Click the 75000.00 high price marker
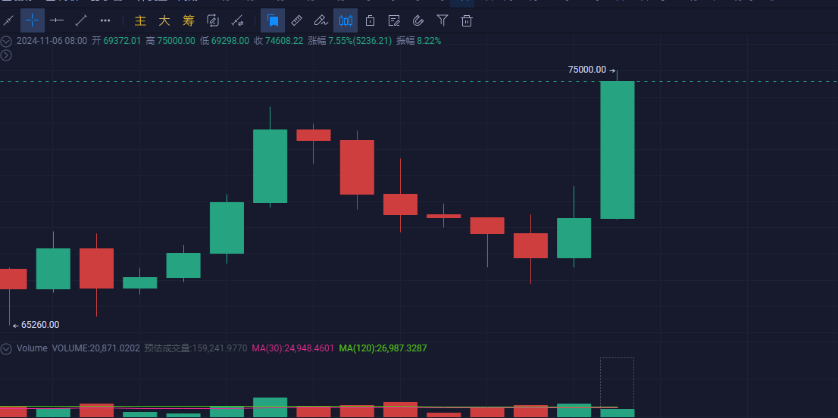 [586, 70]
